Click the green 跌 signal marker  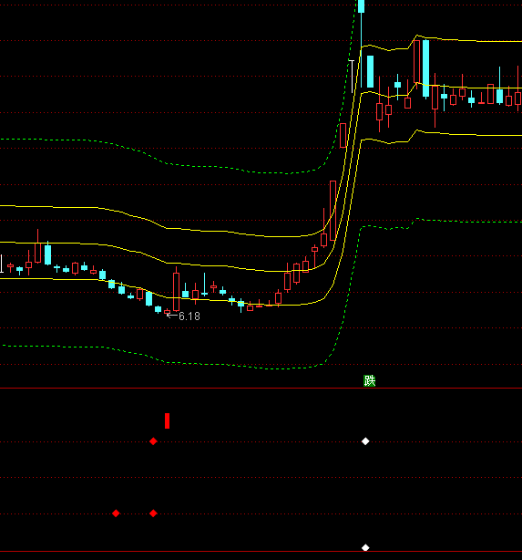369,380
